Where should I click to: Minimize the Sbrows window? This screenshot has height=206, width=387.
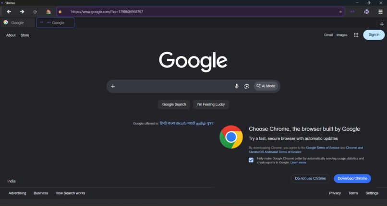click(x=357, y=3)
